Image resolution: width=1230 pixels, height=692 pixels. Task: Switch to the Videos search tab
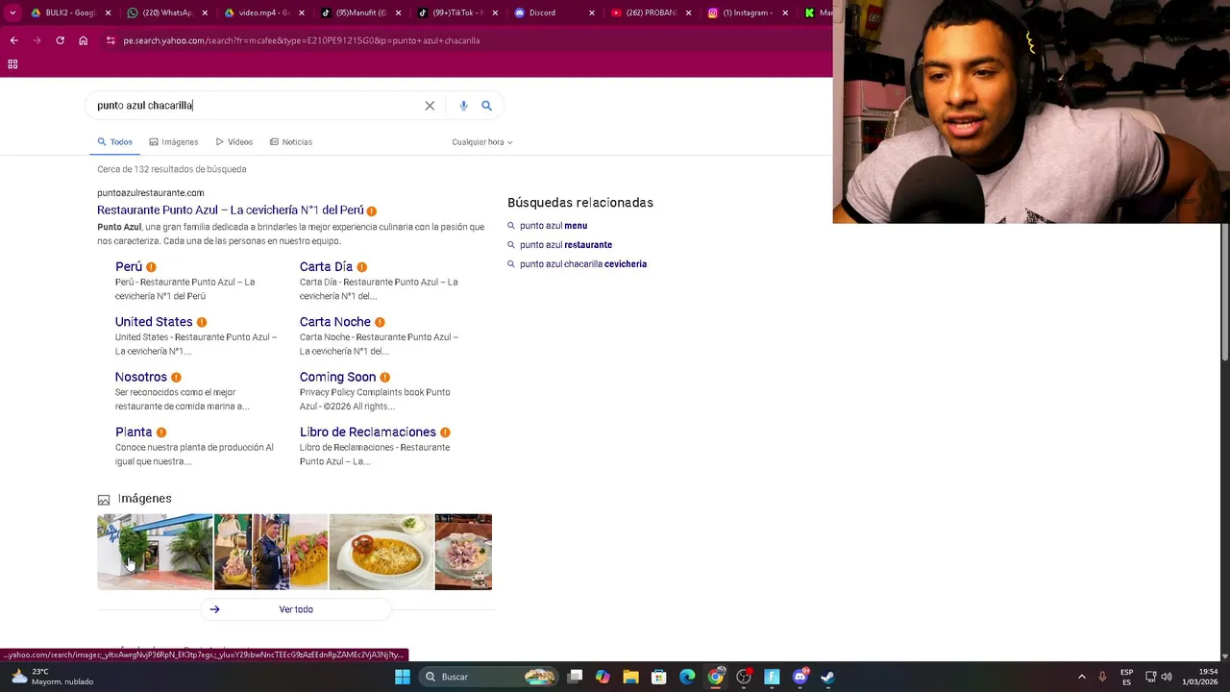[234, 142]
